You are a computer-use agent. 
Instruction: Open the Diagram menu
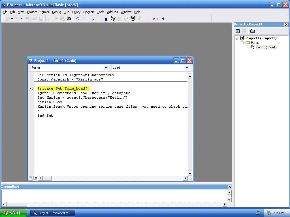pos(89,12)
